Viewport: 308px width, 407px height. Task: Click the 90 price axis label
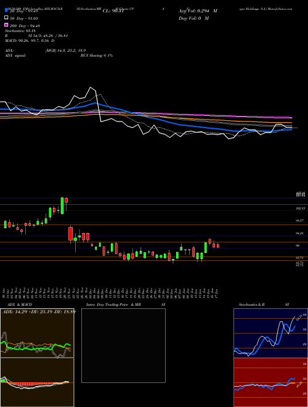[x=298, y=245]
